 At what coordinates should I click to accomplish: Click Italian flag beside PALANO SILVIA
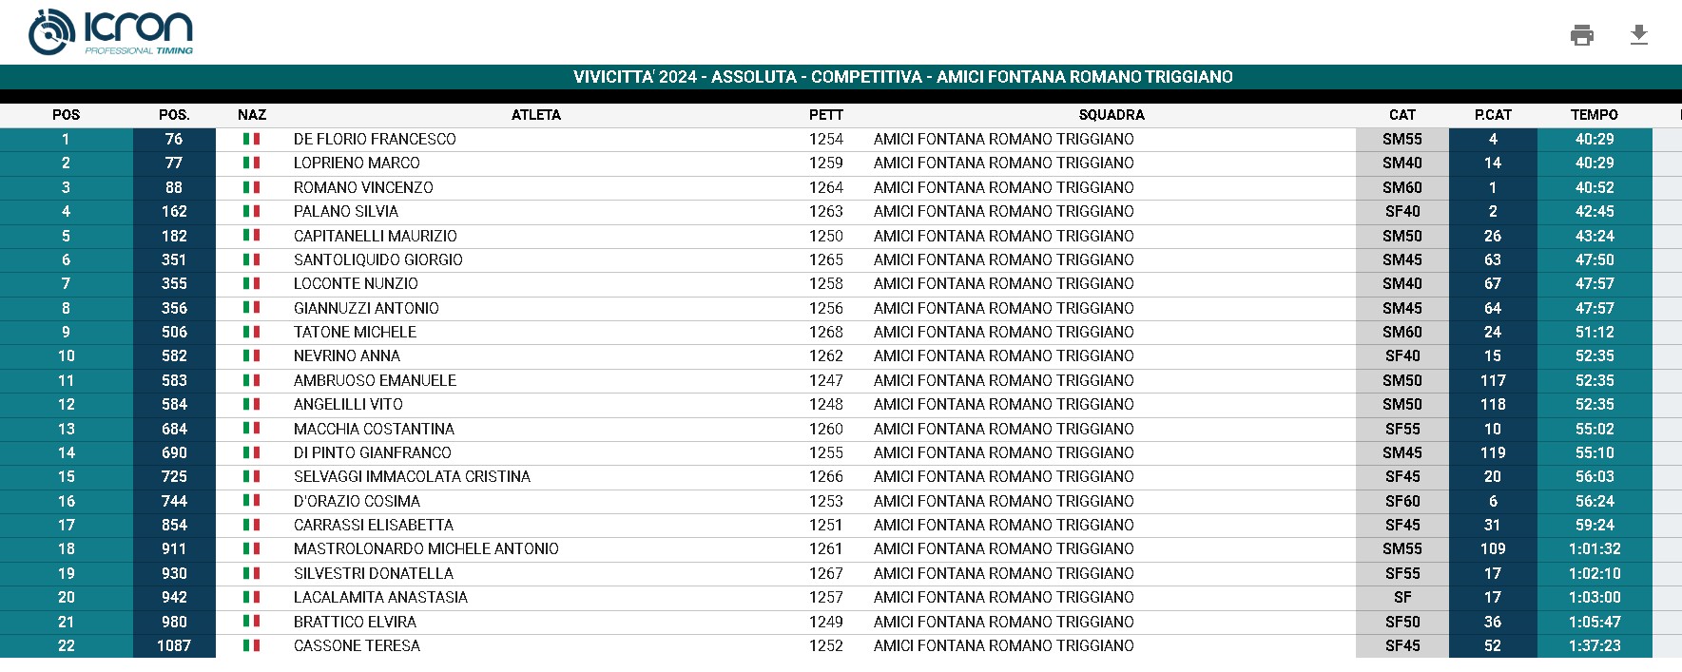point(251,211)
